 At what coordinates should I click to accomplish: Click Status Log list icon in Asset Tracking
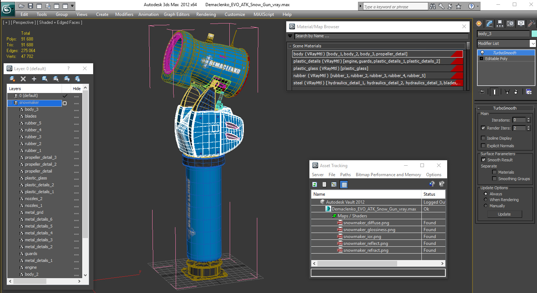pos(324,184)
